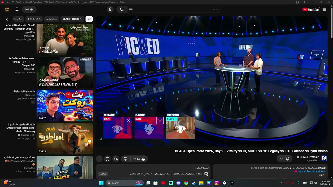This screenshot has height=187, width=333.
Task: Go back using browser back arrow
Action: (8, 2)
